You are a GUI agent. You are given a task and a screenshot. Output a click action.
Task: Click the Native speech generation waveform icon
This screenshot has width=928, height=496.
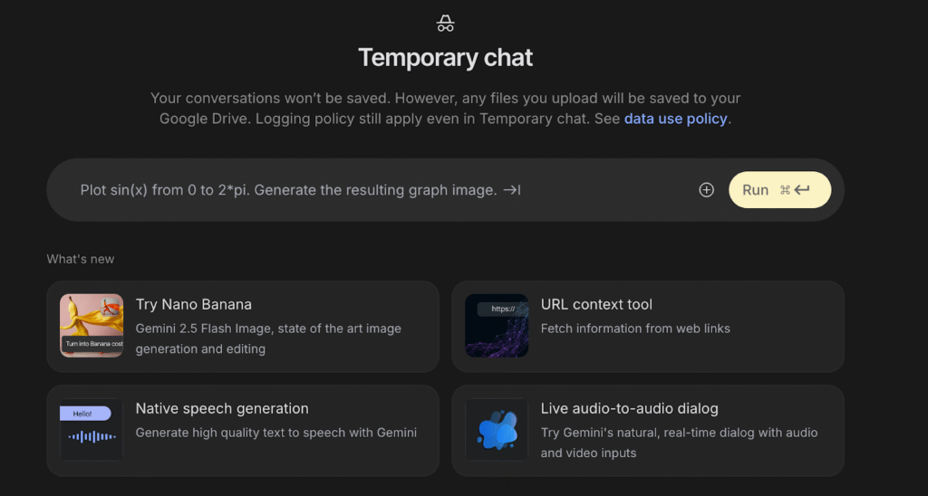92,430
